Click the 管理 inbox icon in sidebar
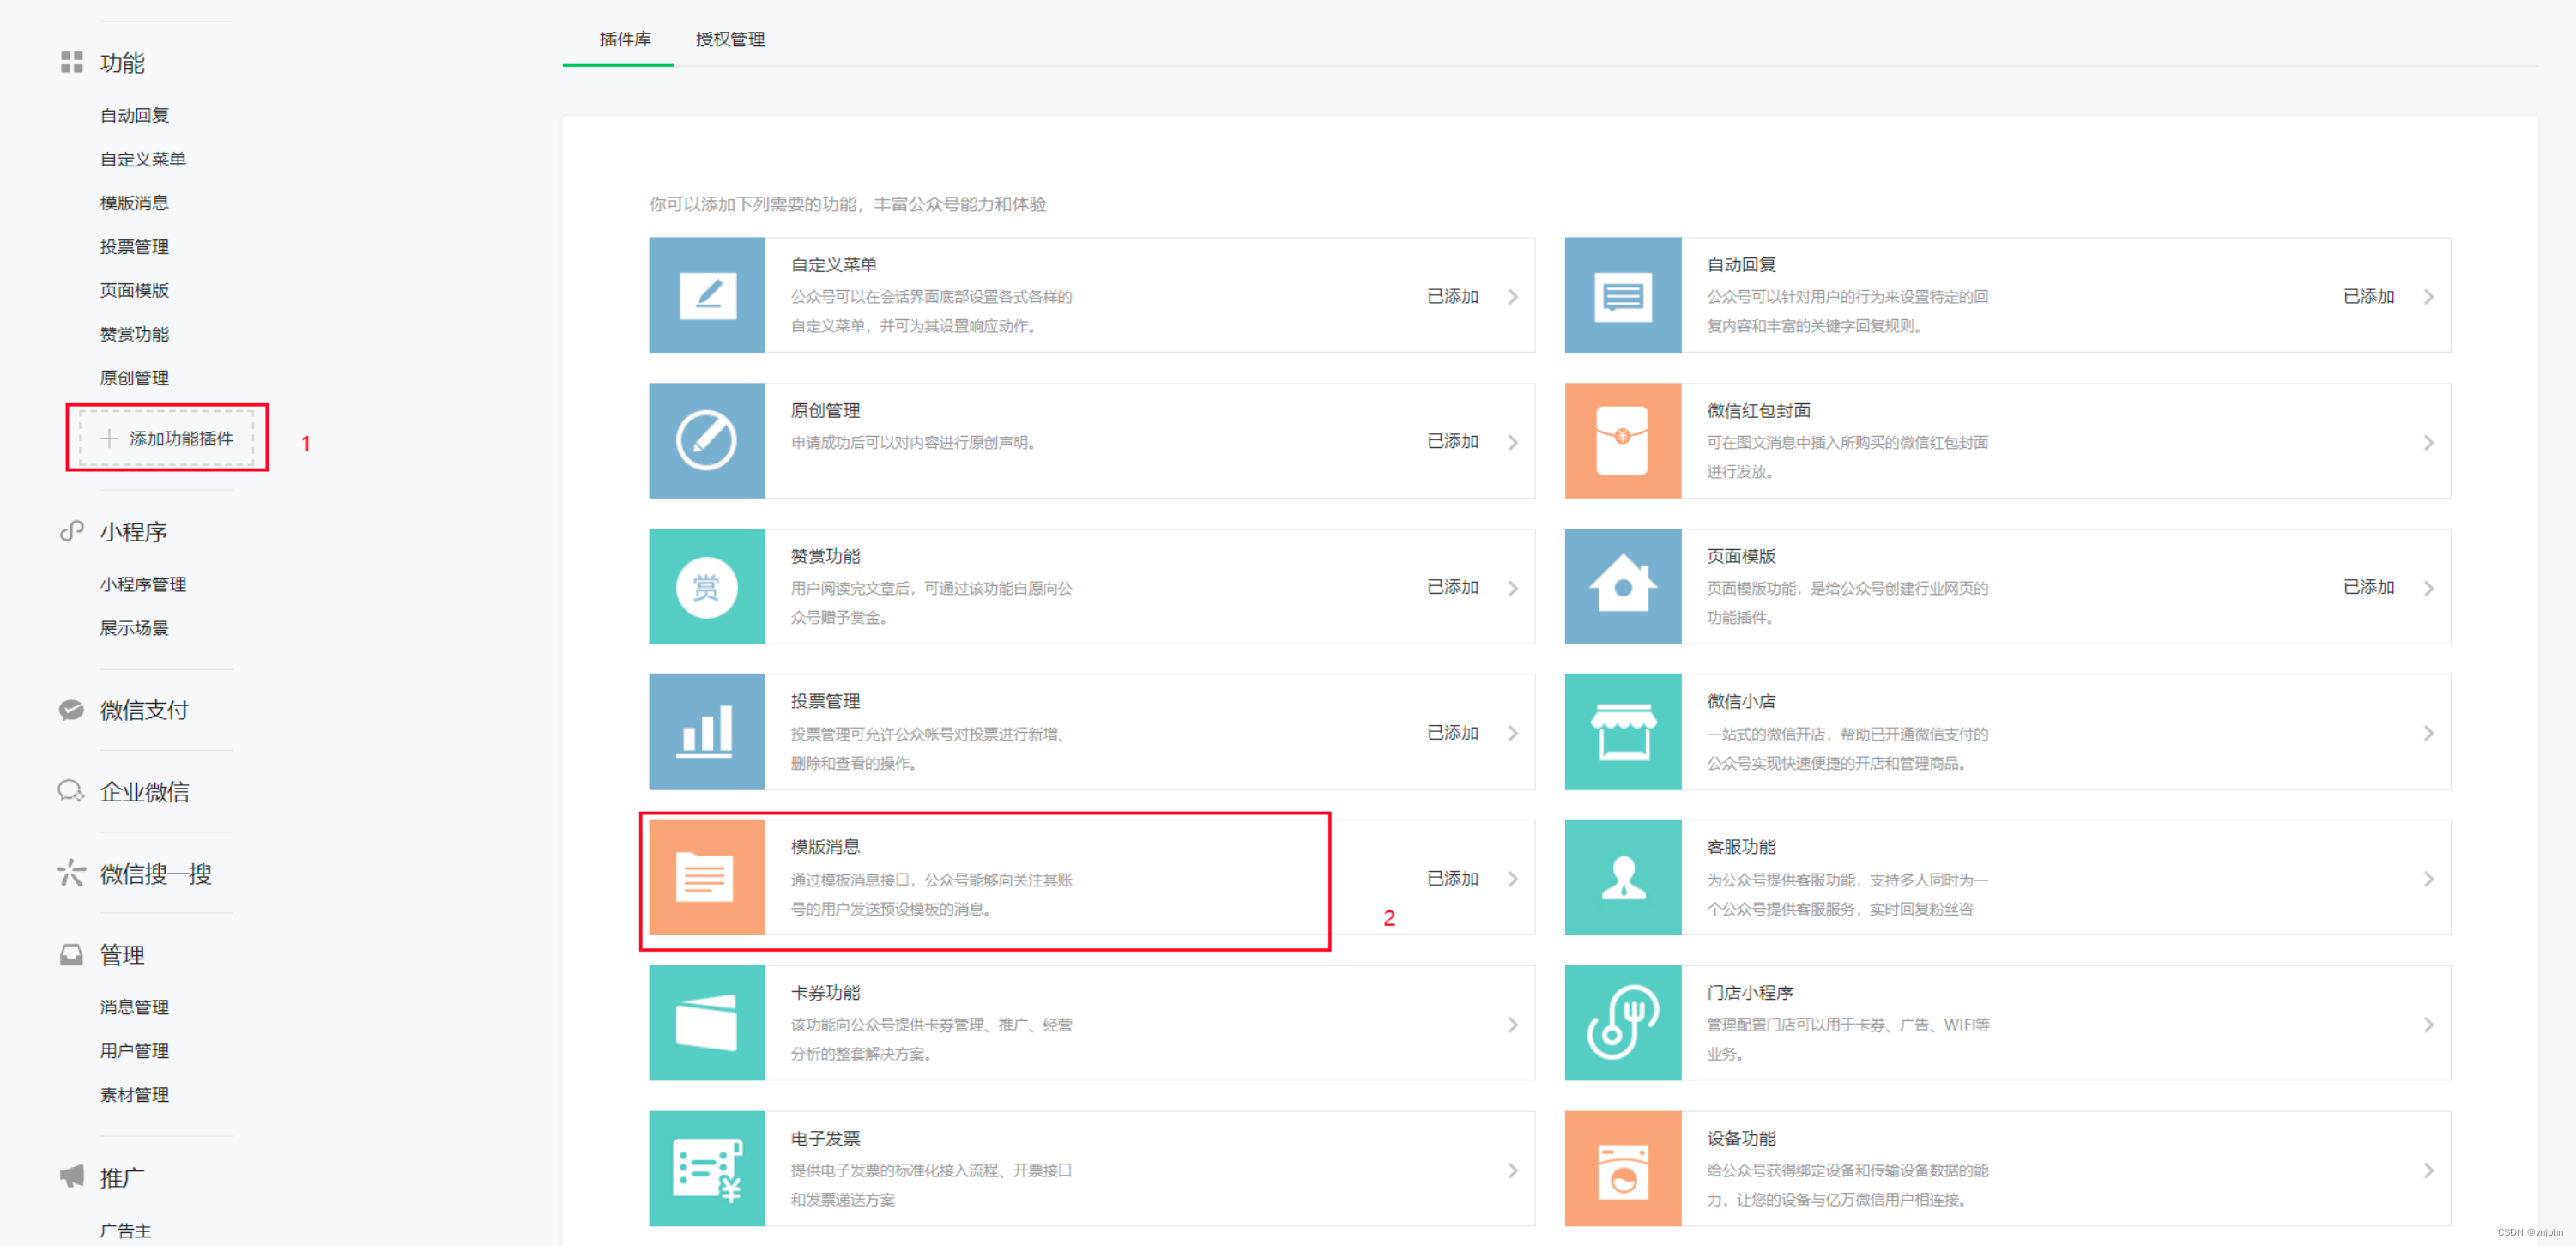Viewport: 2576px width, 1246px height. tap(72, 955)
